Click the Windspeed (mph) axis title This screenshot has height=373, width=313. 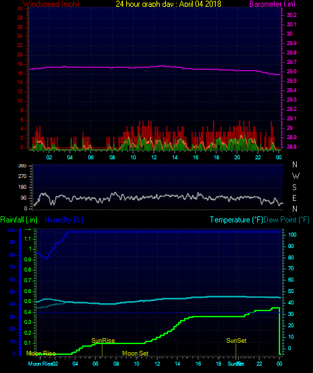coord(51,4)
